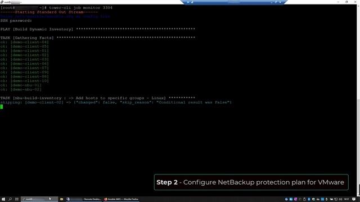Click 'tower-cli job monitor 3304' command text
The width and height of the screenshot is (360, 202).
pyautogui.click(x=80, y=8)
